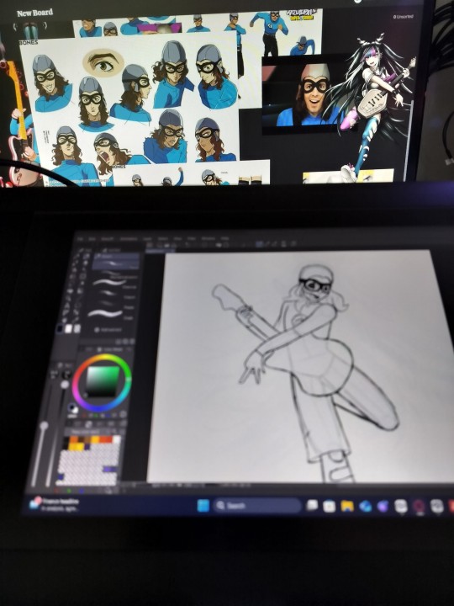
Task: Select the highlighted top brush in sub tool list
Action: coord(116,263)
